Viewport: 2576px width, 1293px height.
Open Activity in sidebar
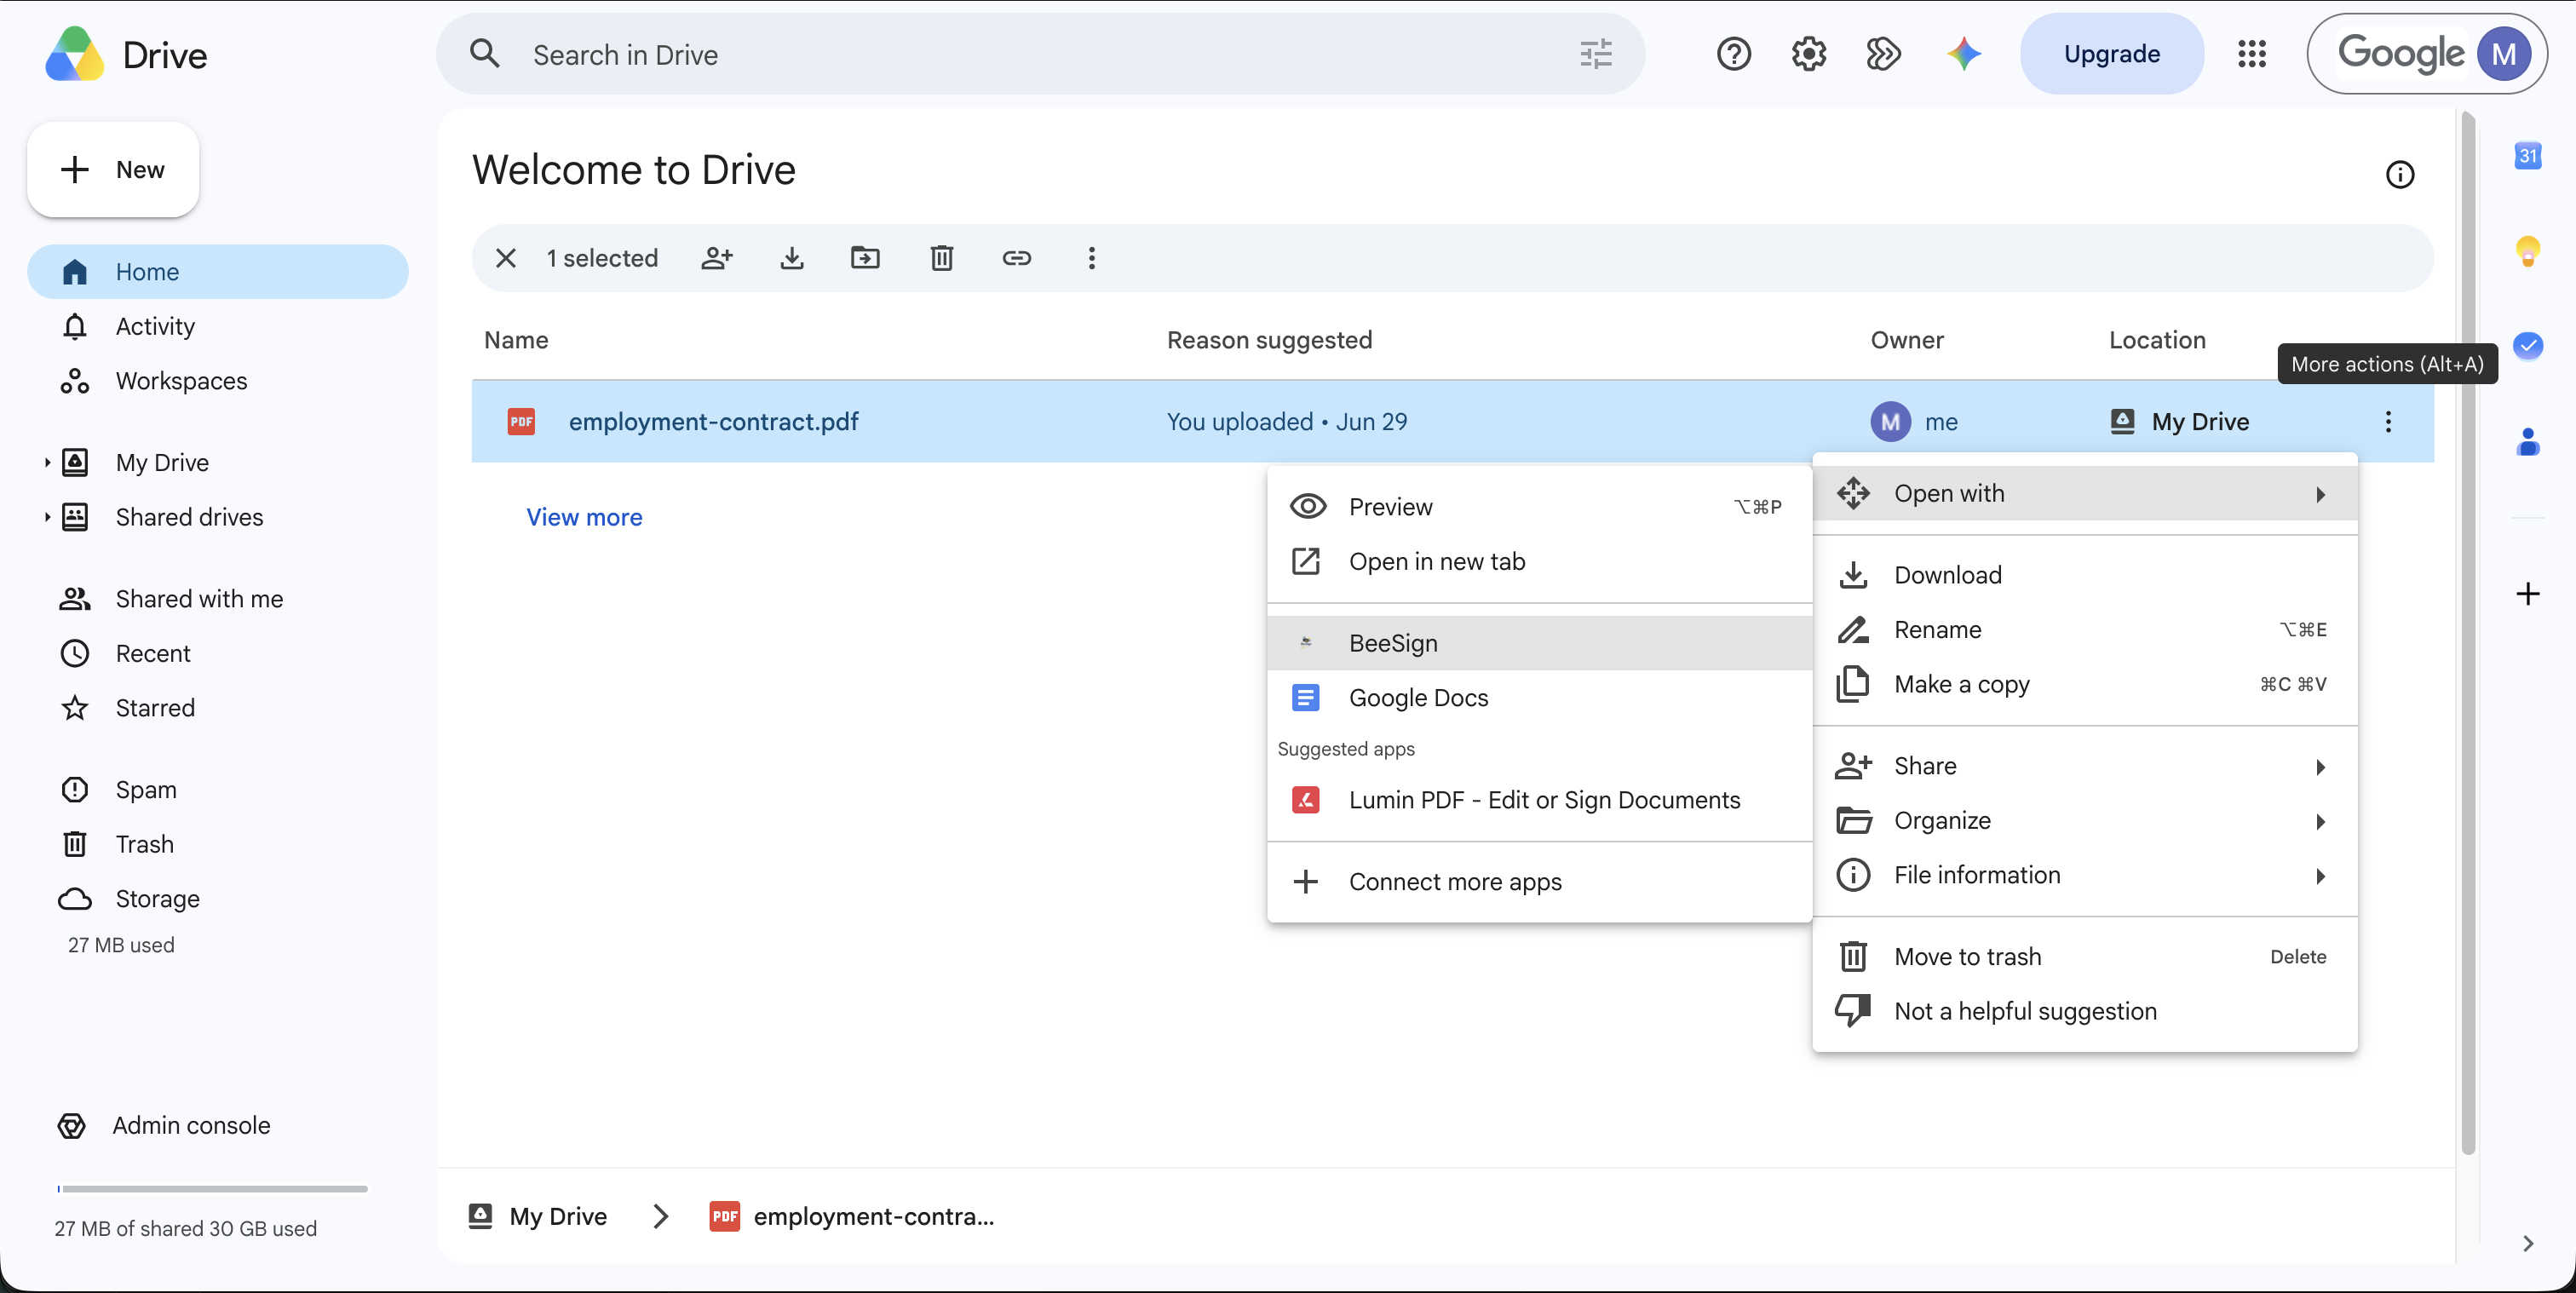[x=218, y=326]
